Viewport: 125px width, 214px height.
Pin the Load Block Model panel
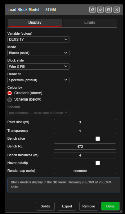click(x=100, y=10)
